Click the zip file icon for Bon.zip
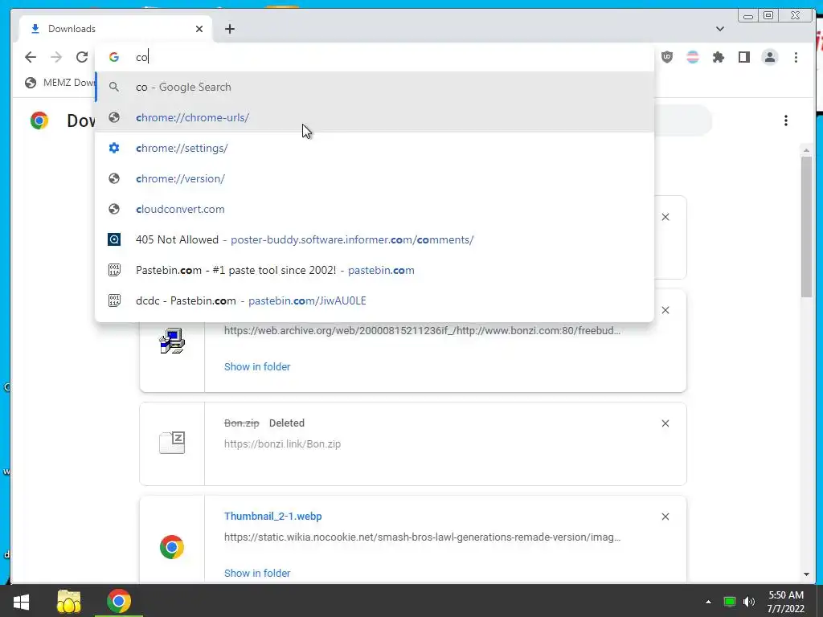The width and height of the screenshot is (823, 617). [x=172, y=443]
